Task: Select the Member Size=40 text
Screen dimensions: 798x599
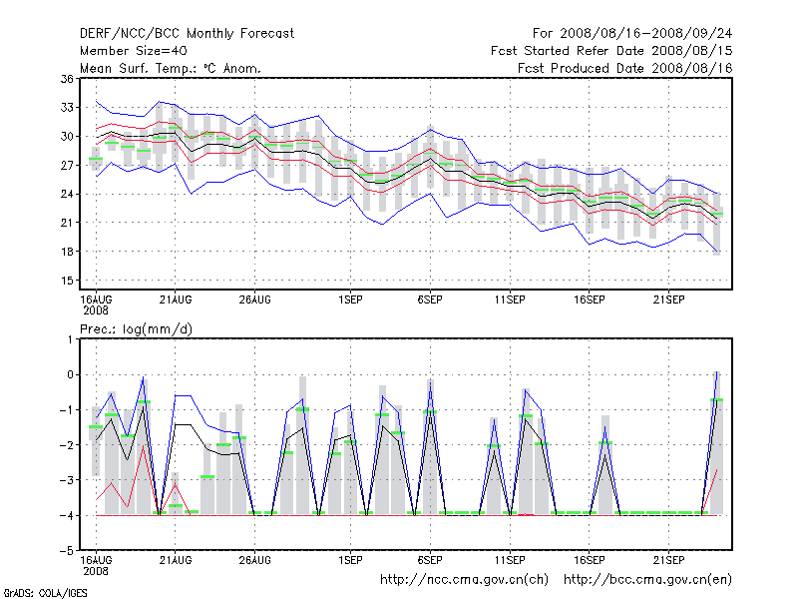Action: click(133, 50)
